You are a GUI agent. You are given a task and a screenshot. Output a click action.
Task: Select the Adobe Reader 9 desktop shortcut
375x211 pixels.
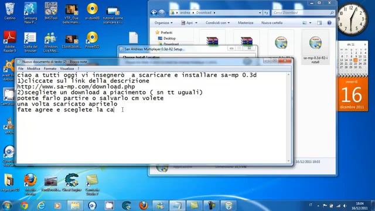pos(10,42)
